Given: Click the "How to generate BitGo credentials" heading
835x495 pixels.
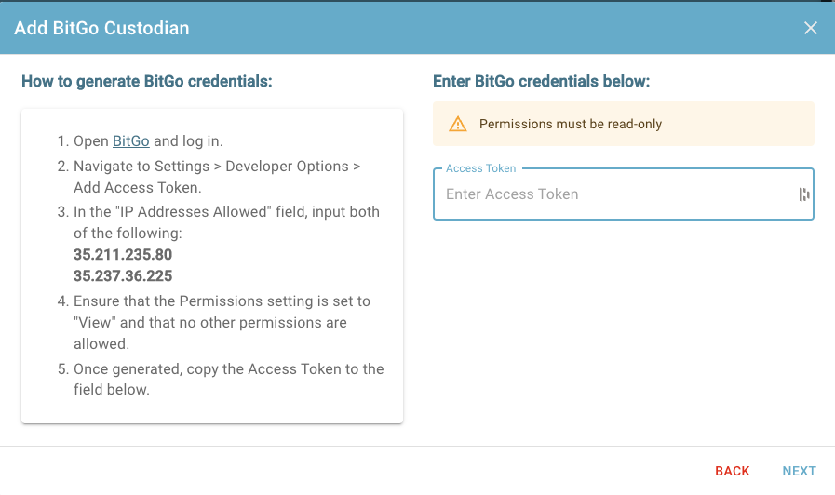Looking at the screenshot, I should point(147,82).
